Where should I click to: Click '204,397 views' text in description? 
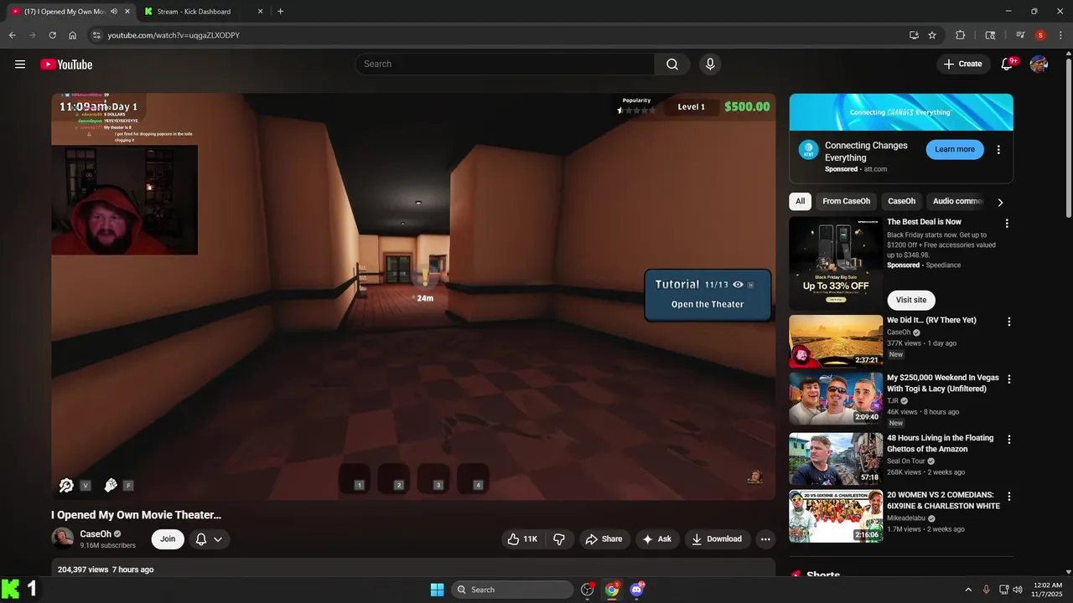[x=83, y=569]
